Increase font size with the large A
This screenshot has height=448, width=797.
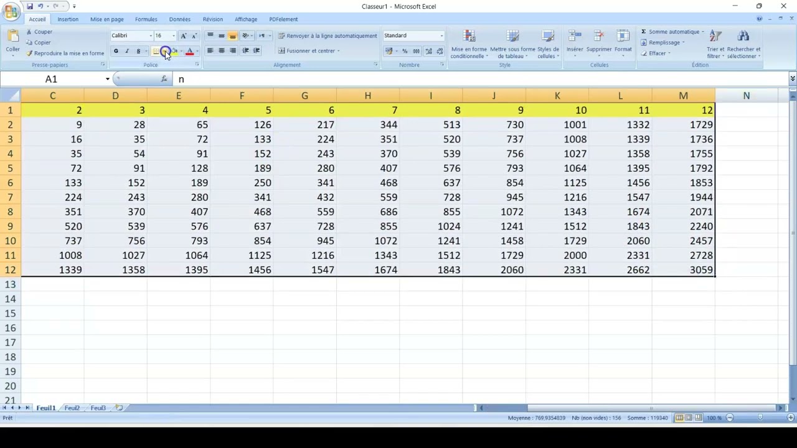(x=183, y=35)
